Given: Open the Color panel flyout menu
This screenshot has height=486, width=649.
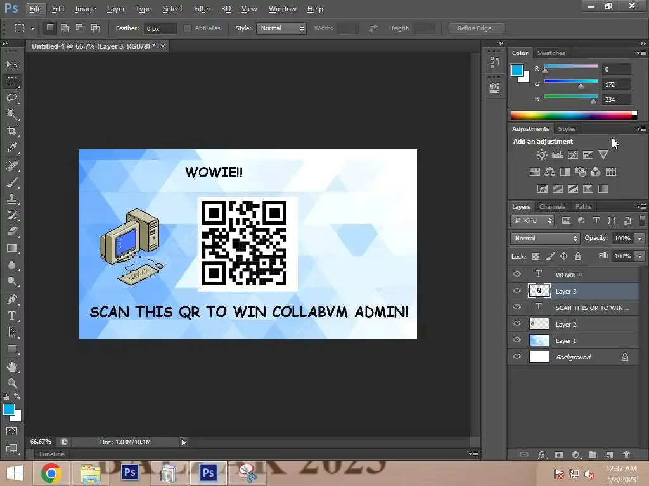Looking at the screenshot, I should click(641, 53).
